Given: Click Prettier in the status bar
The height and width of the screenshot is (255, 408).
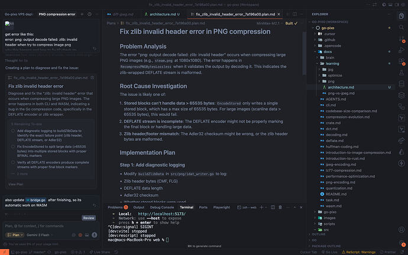Looking at the screenshot, I should coord(388,252).
